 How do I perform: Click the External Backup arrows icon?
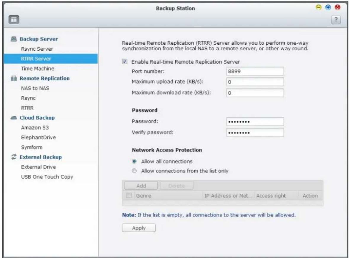(14, 157)
